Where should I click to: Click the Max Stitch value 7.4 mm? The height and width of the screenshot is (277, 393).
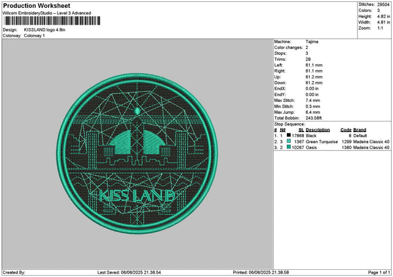point(312,101)
